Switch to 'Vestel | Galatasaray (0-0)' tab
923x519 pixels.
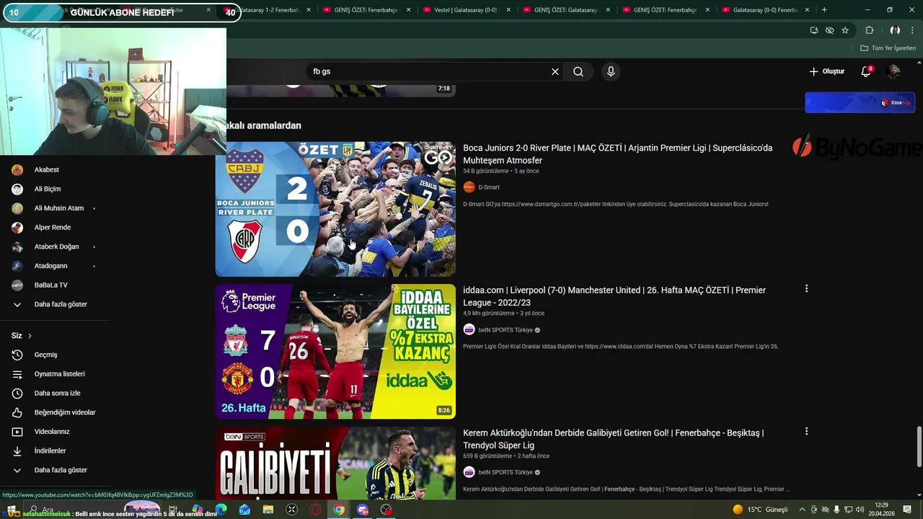[465, 10]
